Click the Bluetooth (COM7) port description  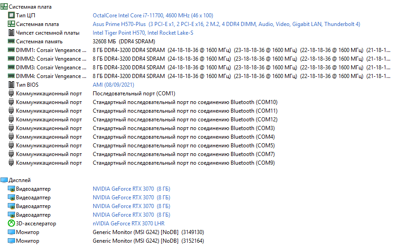pos(184,154)
